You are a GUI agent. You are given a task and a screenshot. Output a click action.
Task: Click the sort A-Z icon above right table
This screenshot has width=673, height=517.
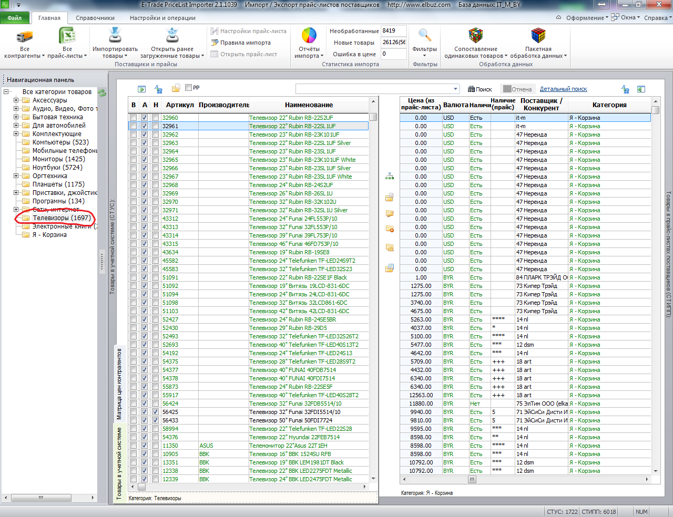[x=625, y=89]
